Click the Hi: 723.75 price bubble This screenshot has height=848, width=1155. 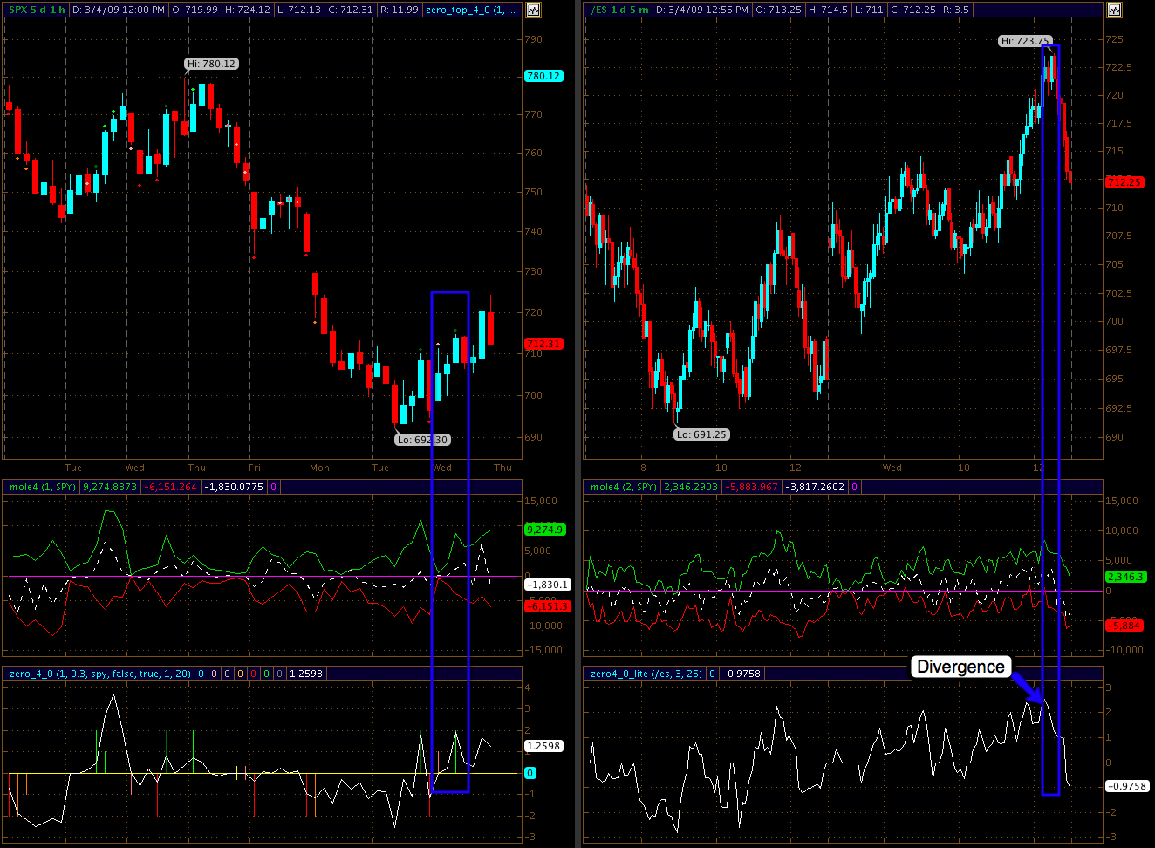1024,41
